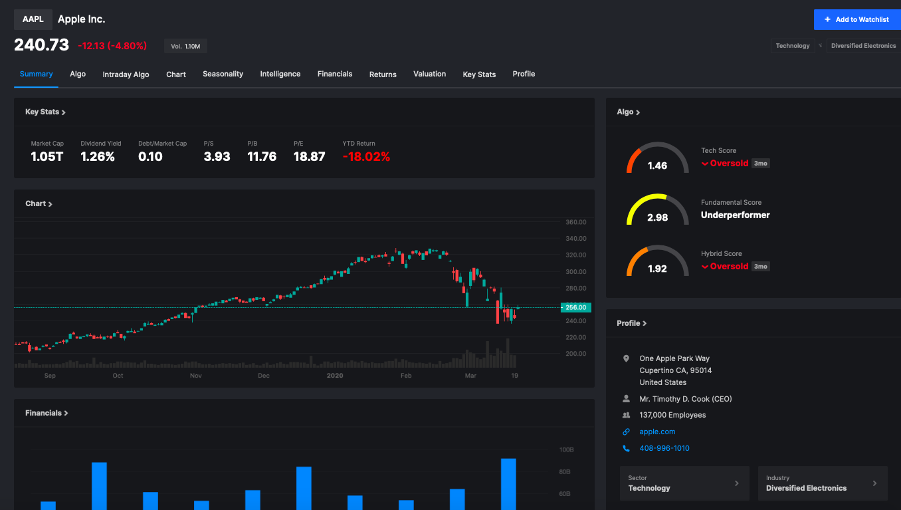Click the price change -12.13 (-4.80%)
Screen dimensions: 901x510
[112, 46]
